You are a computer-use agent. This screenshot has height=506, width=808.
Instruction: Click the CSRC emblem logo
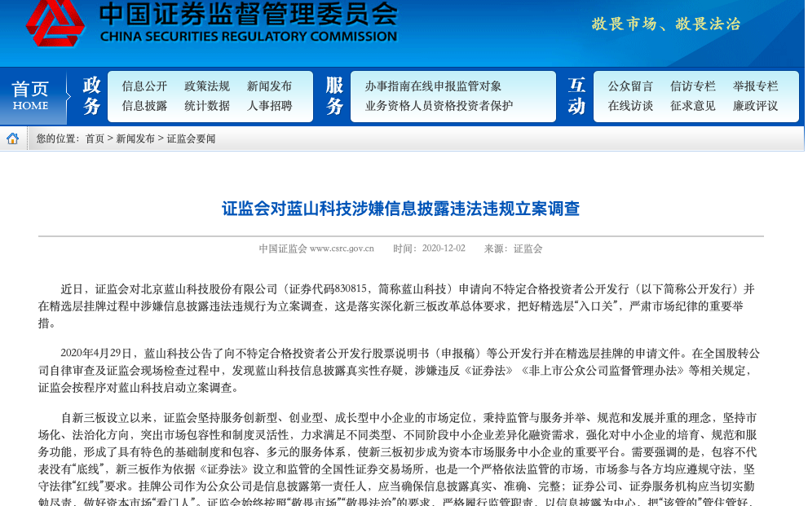53,24
